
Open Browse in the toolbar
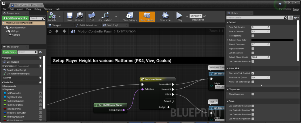(x=79, y=16)
